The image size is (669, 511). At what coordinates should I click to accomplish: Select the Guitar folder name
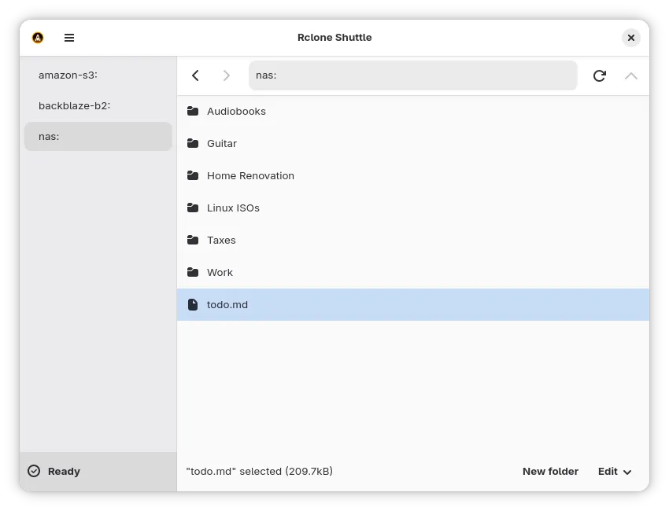pyautogui.click(x=222, y=144)
